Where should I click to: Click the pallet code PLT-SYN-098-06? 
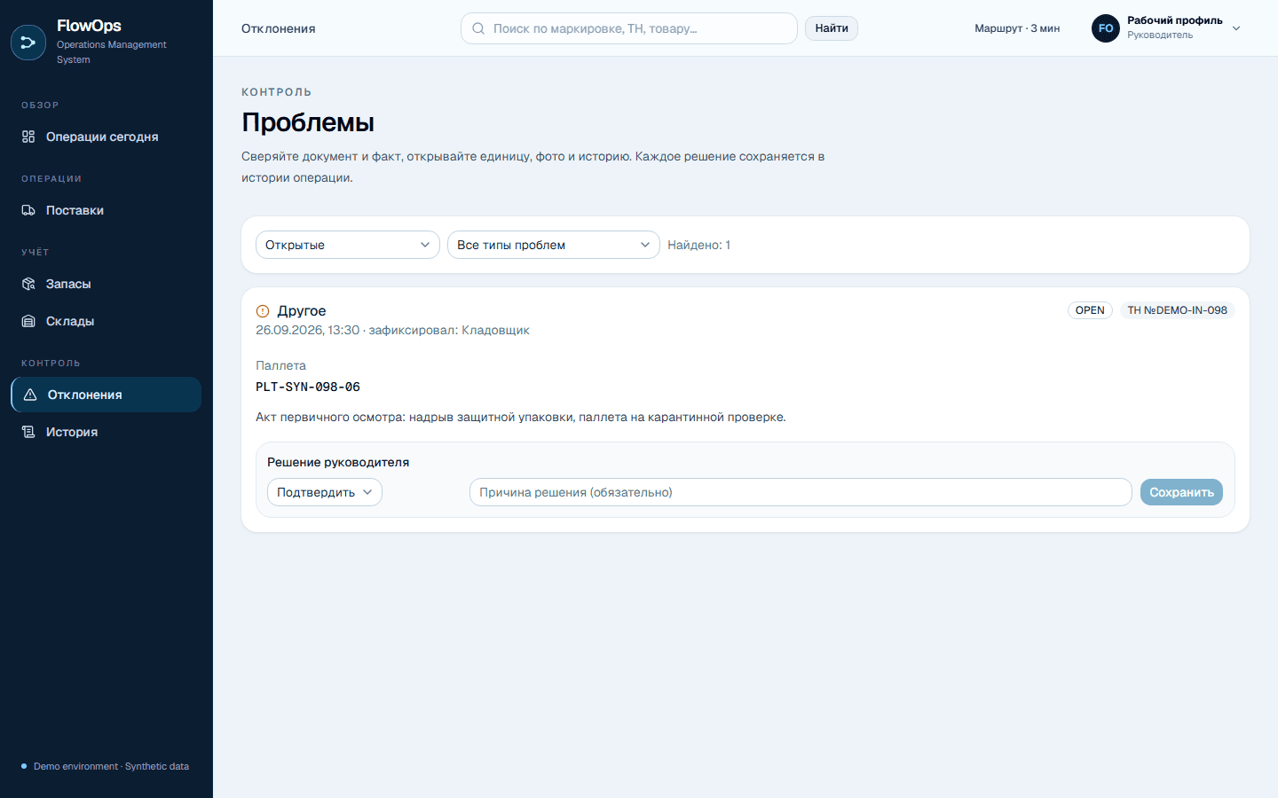point(308,387)
